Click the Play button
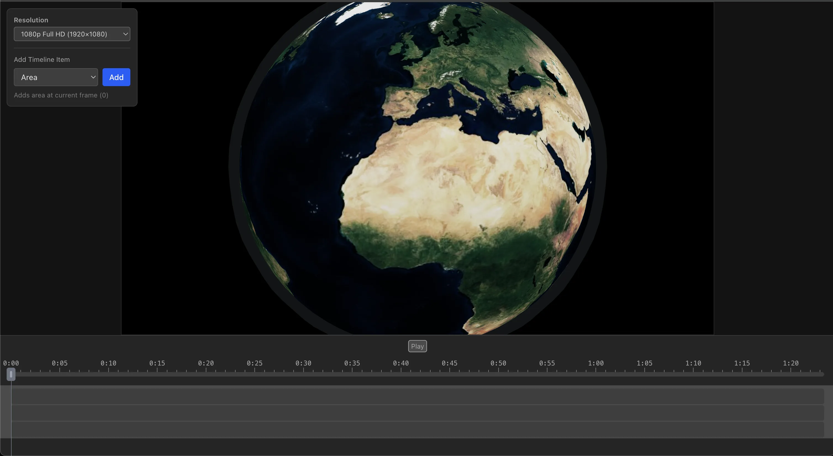833x456 pixels. point(417,346)
